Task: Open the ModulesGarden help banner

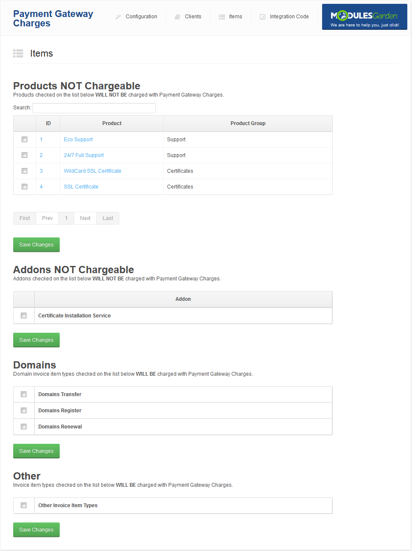Action: [364, 17]
